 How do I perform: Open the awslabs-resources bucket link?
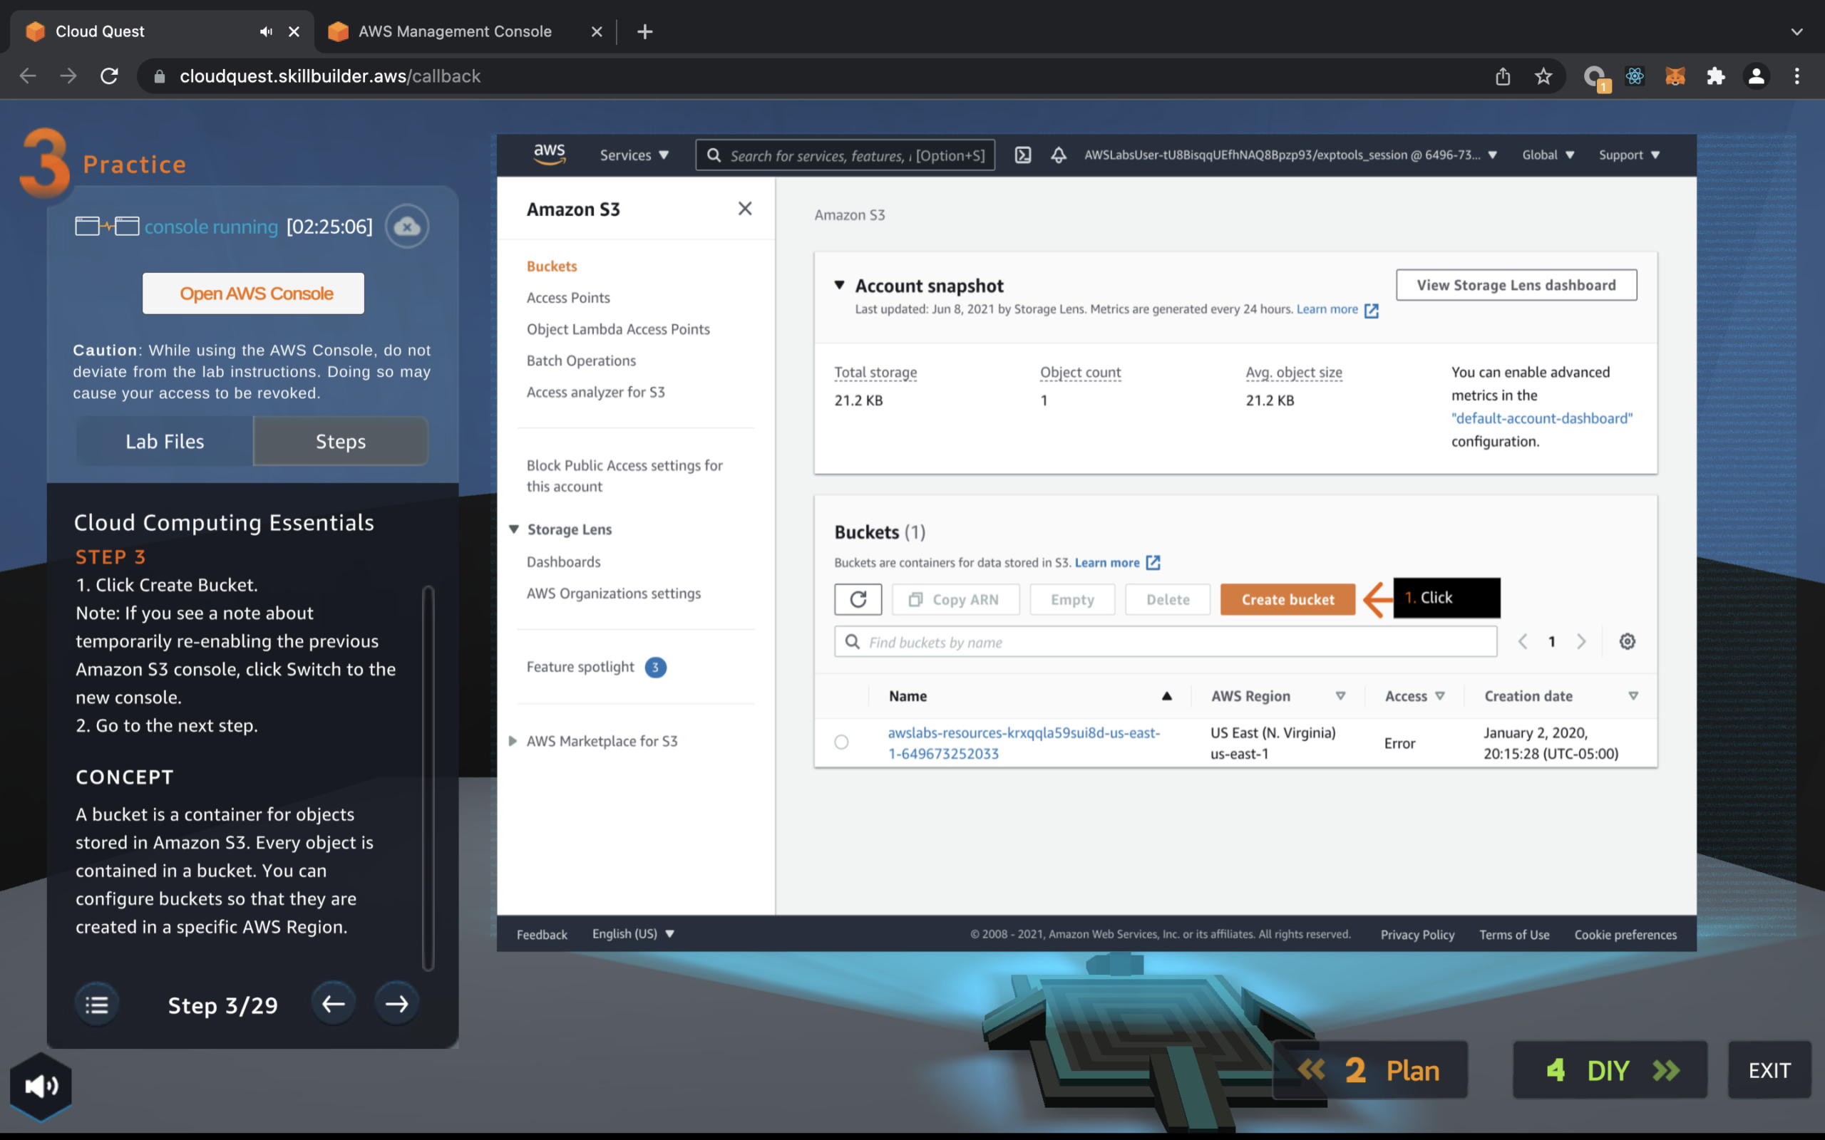1024,742
